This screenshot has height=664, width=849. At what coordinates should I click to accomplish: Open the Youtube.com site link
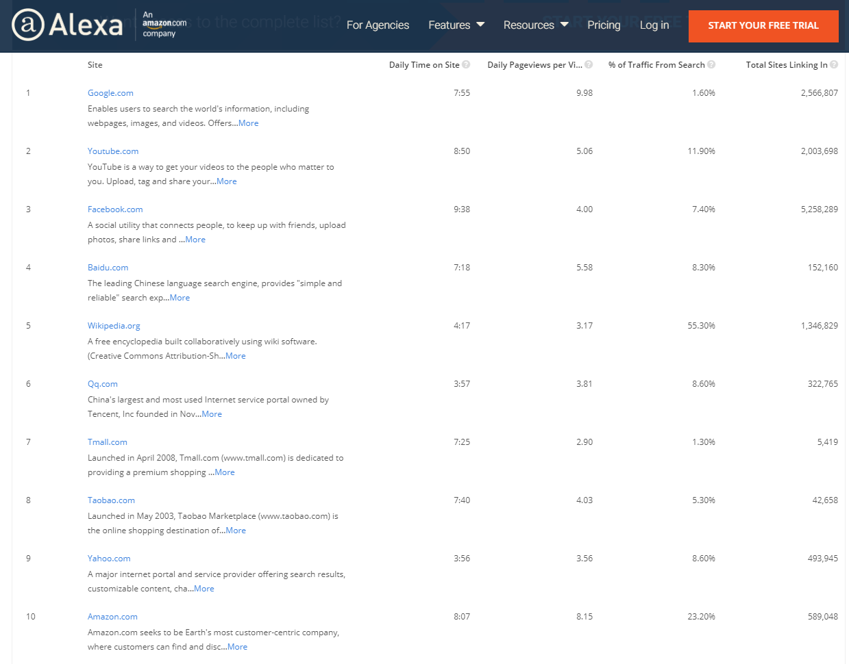(113, 151)
